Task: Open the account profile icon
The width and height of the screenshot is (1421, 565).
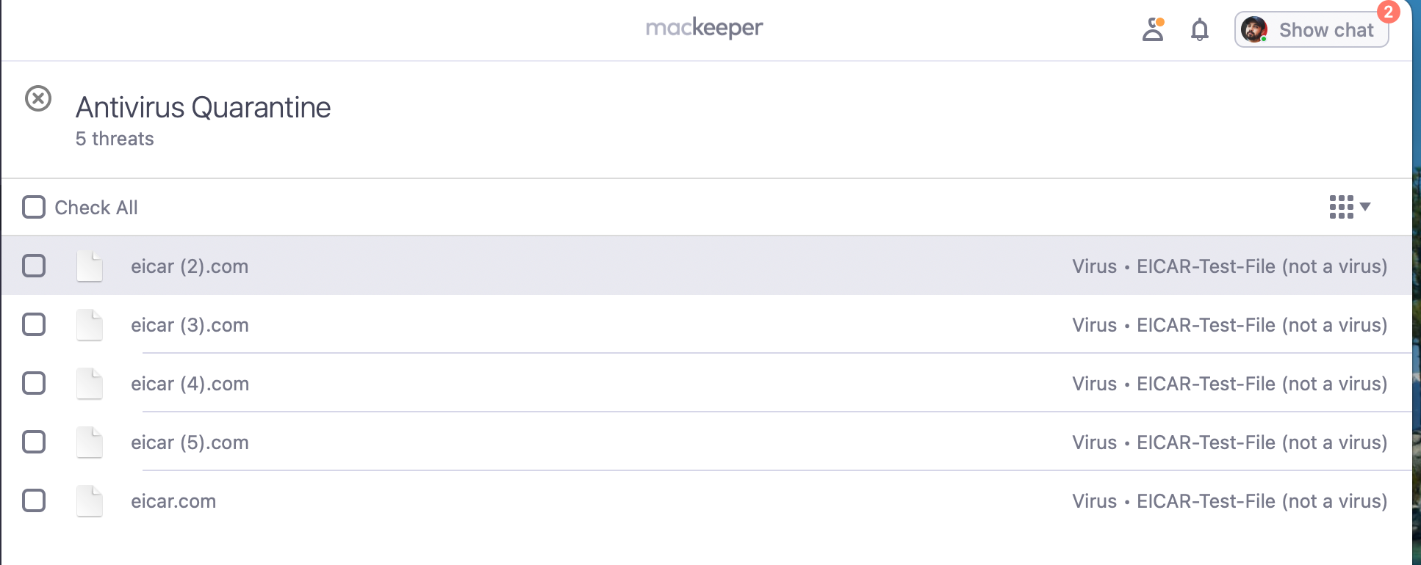Action: [x=1153, y=29]
